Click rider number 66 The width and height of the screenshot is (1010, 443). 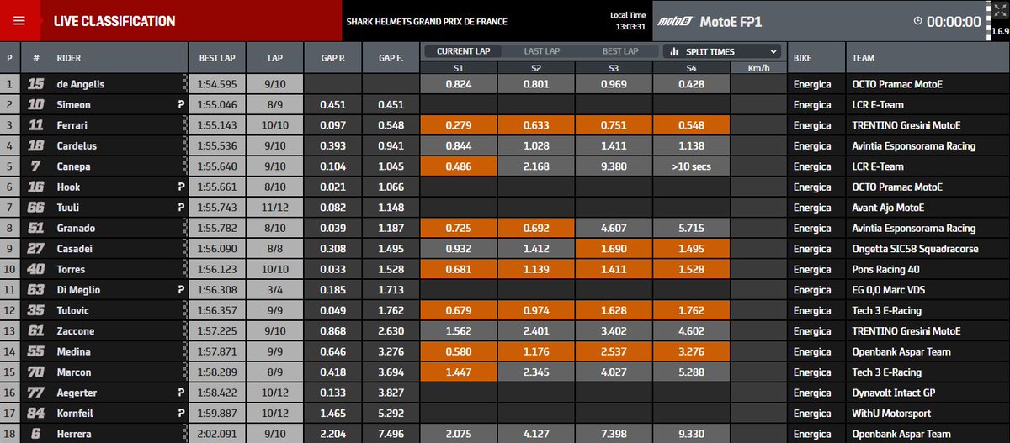35,208
